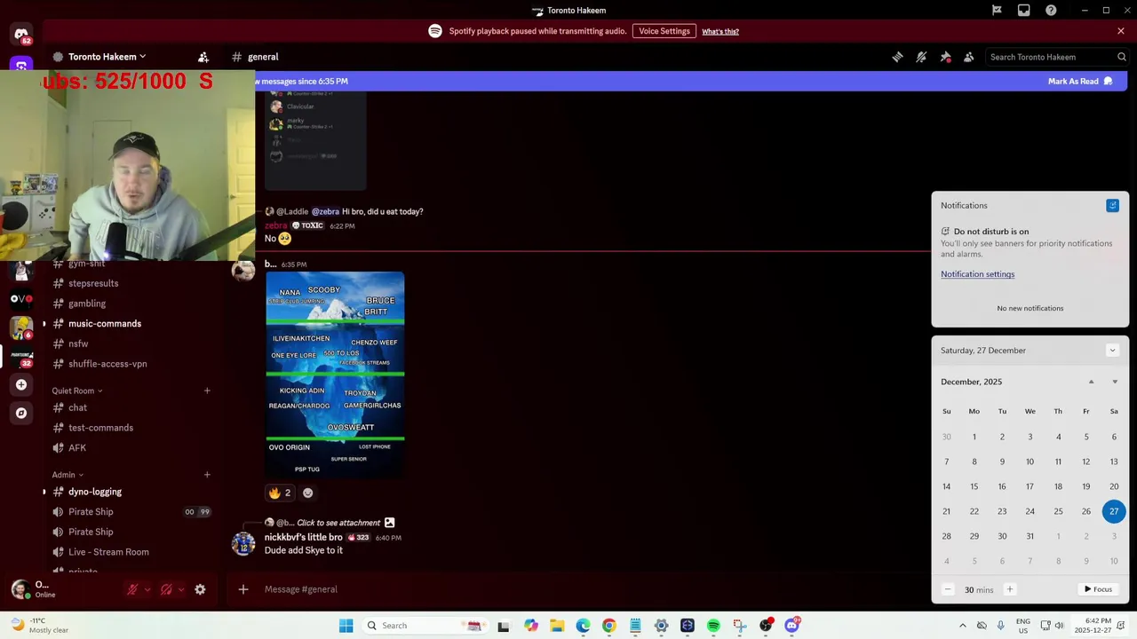Screen dimensions: 1137x639
Task: Decrease focus time with minus button
Action: point(947,590)
